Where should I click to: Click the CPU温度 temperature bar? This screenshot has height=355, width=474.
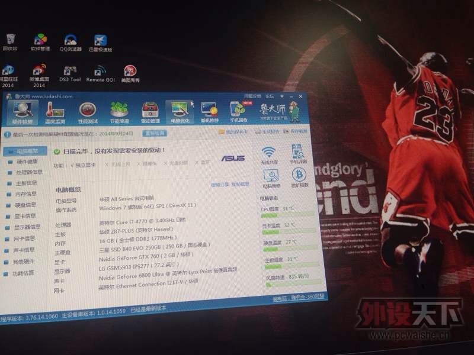coord(287,215)
